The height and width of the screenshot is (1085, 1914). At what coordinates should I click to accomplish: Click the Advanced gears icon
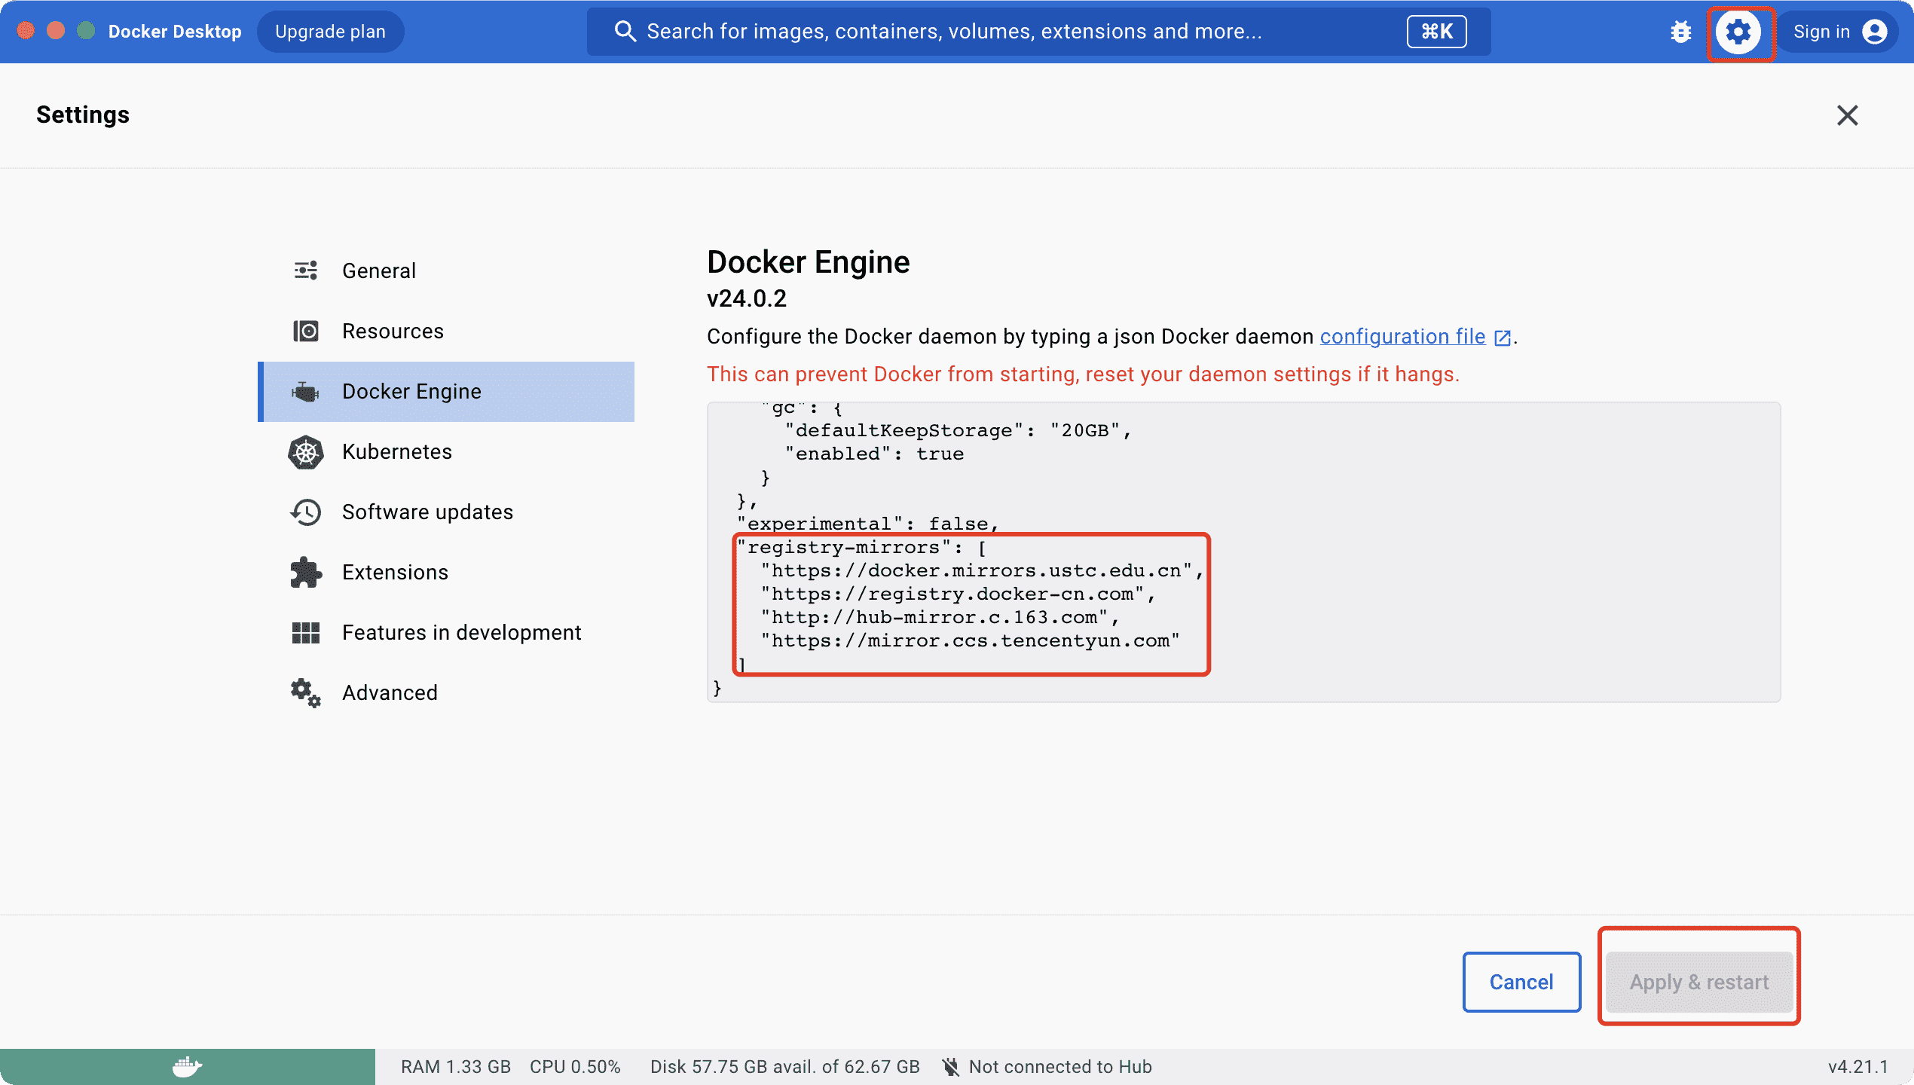pyautogui.click(x=306, y=693)
